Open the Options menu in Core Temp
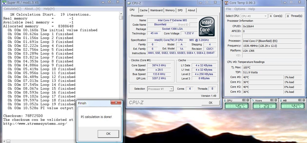Viewport: 307px width, 143px height. (x=240, y=9)
